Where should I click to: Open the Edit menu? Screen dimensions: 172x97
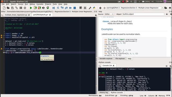pyautogui.click(x=8, y=4)
